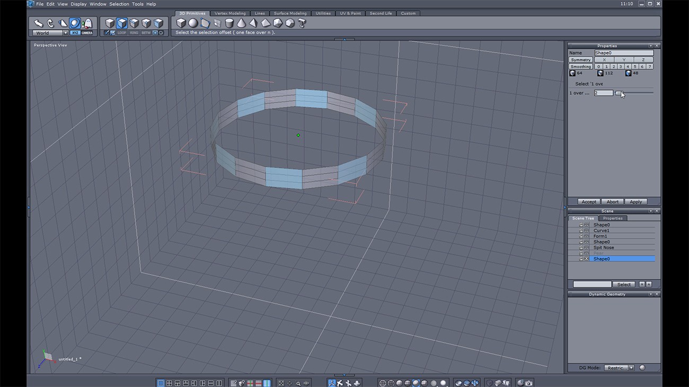Viewport: 689px width, 387px height.
Task: Collapse the Scene panel arrow
Action: [x=650, y=211]
